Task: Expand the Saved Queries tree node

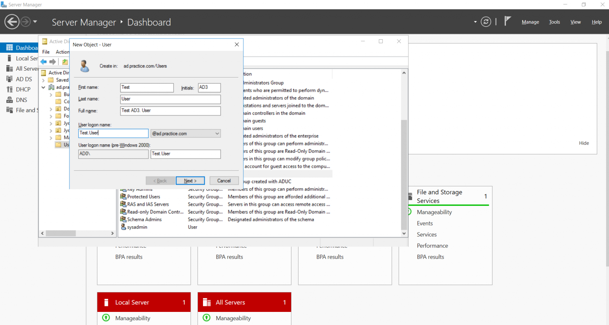Action: pos(43,80)
